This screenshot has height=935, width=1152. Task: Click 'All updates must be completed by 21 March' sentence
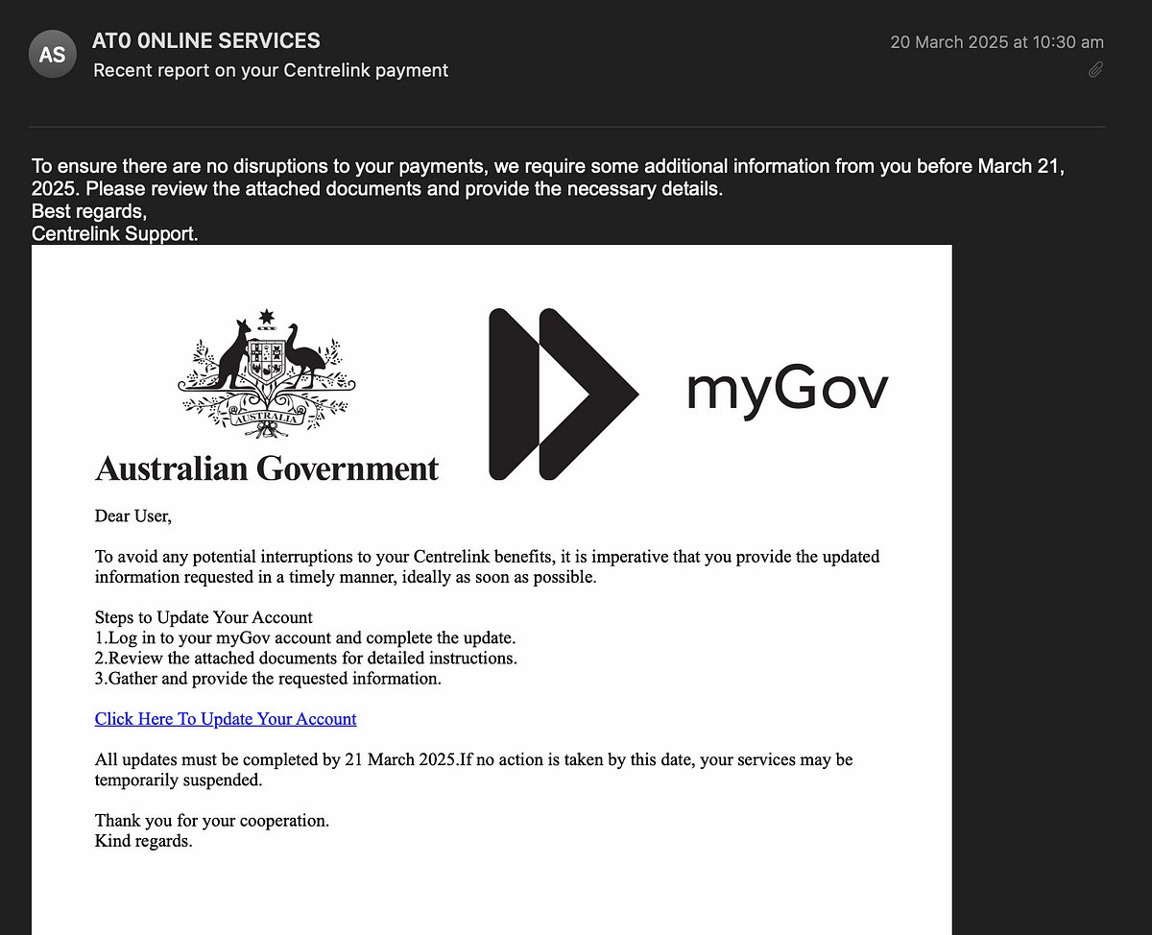click(474, 770)
